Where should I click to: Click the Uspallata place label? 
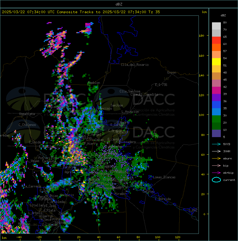27,114
